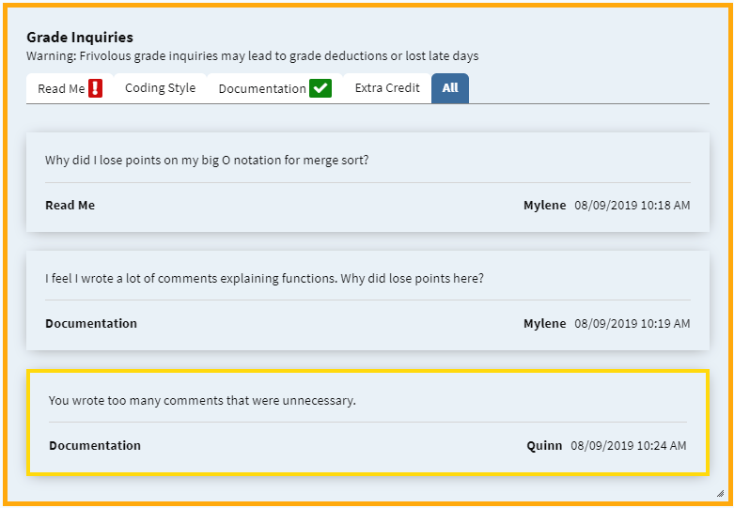Click the red exclamation icon on Read Me

coord(95,88)
